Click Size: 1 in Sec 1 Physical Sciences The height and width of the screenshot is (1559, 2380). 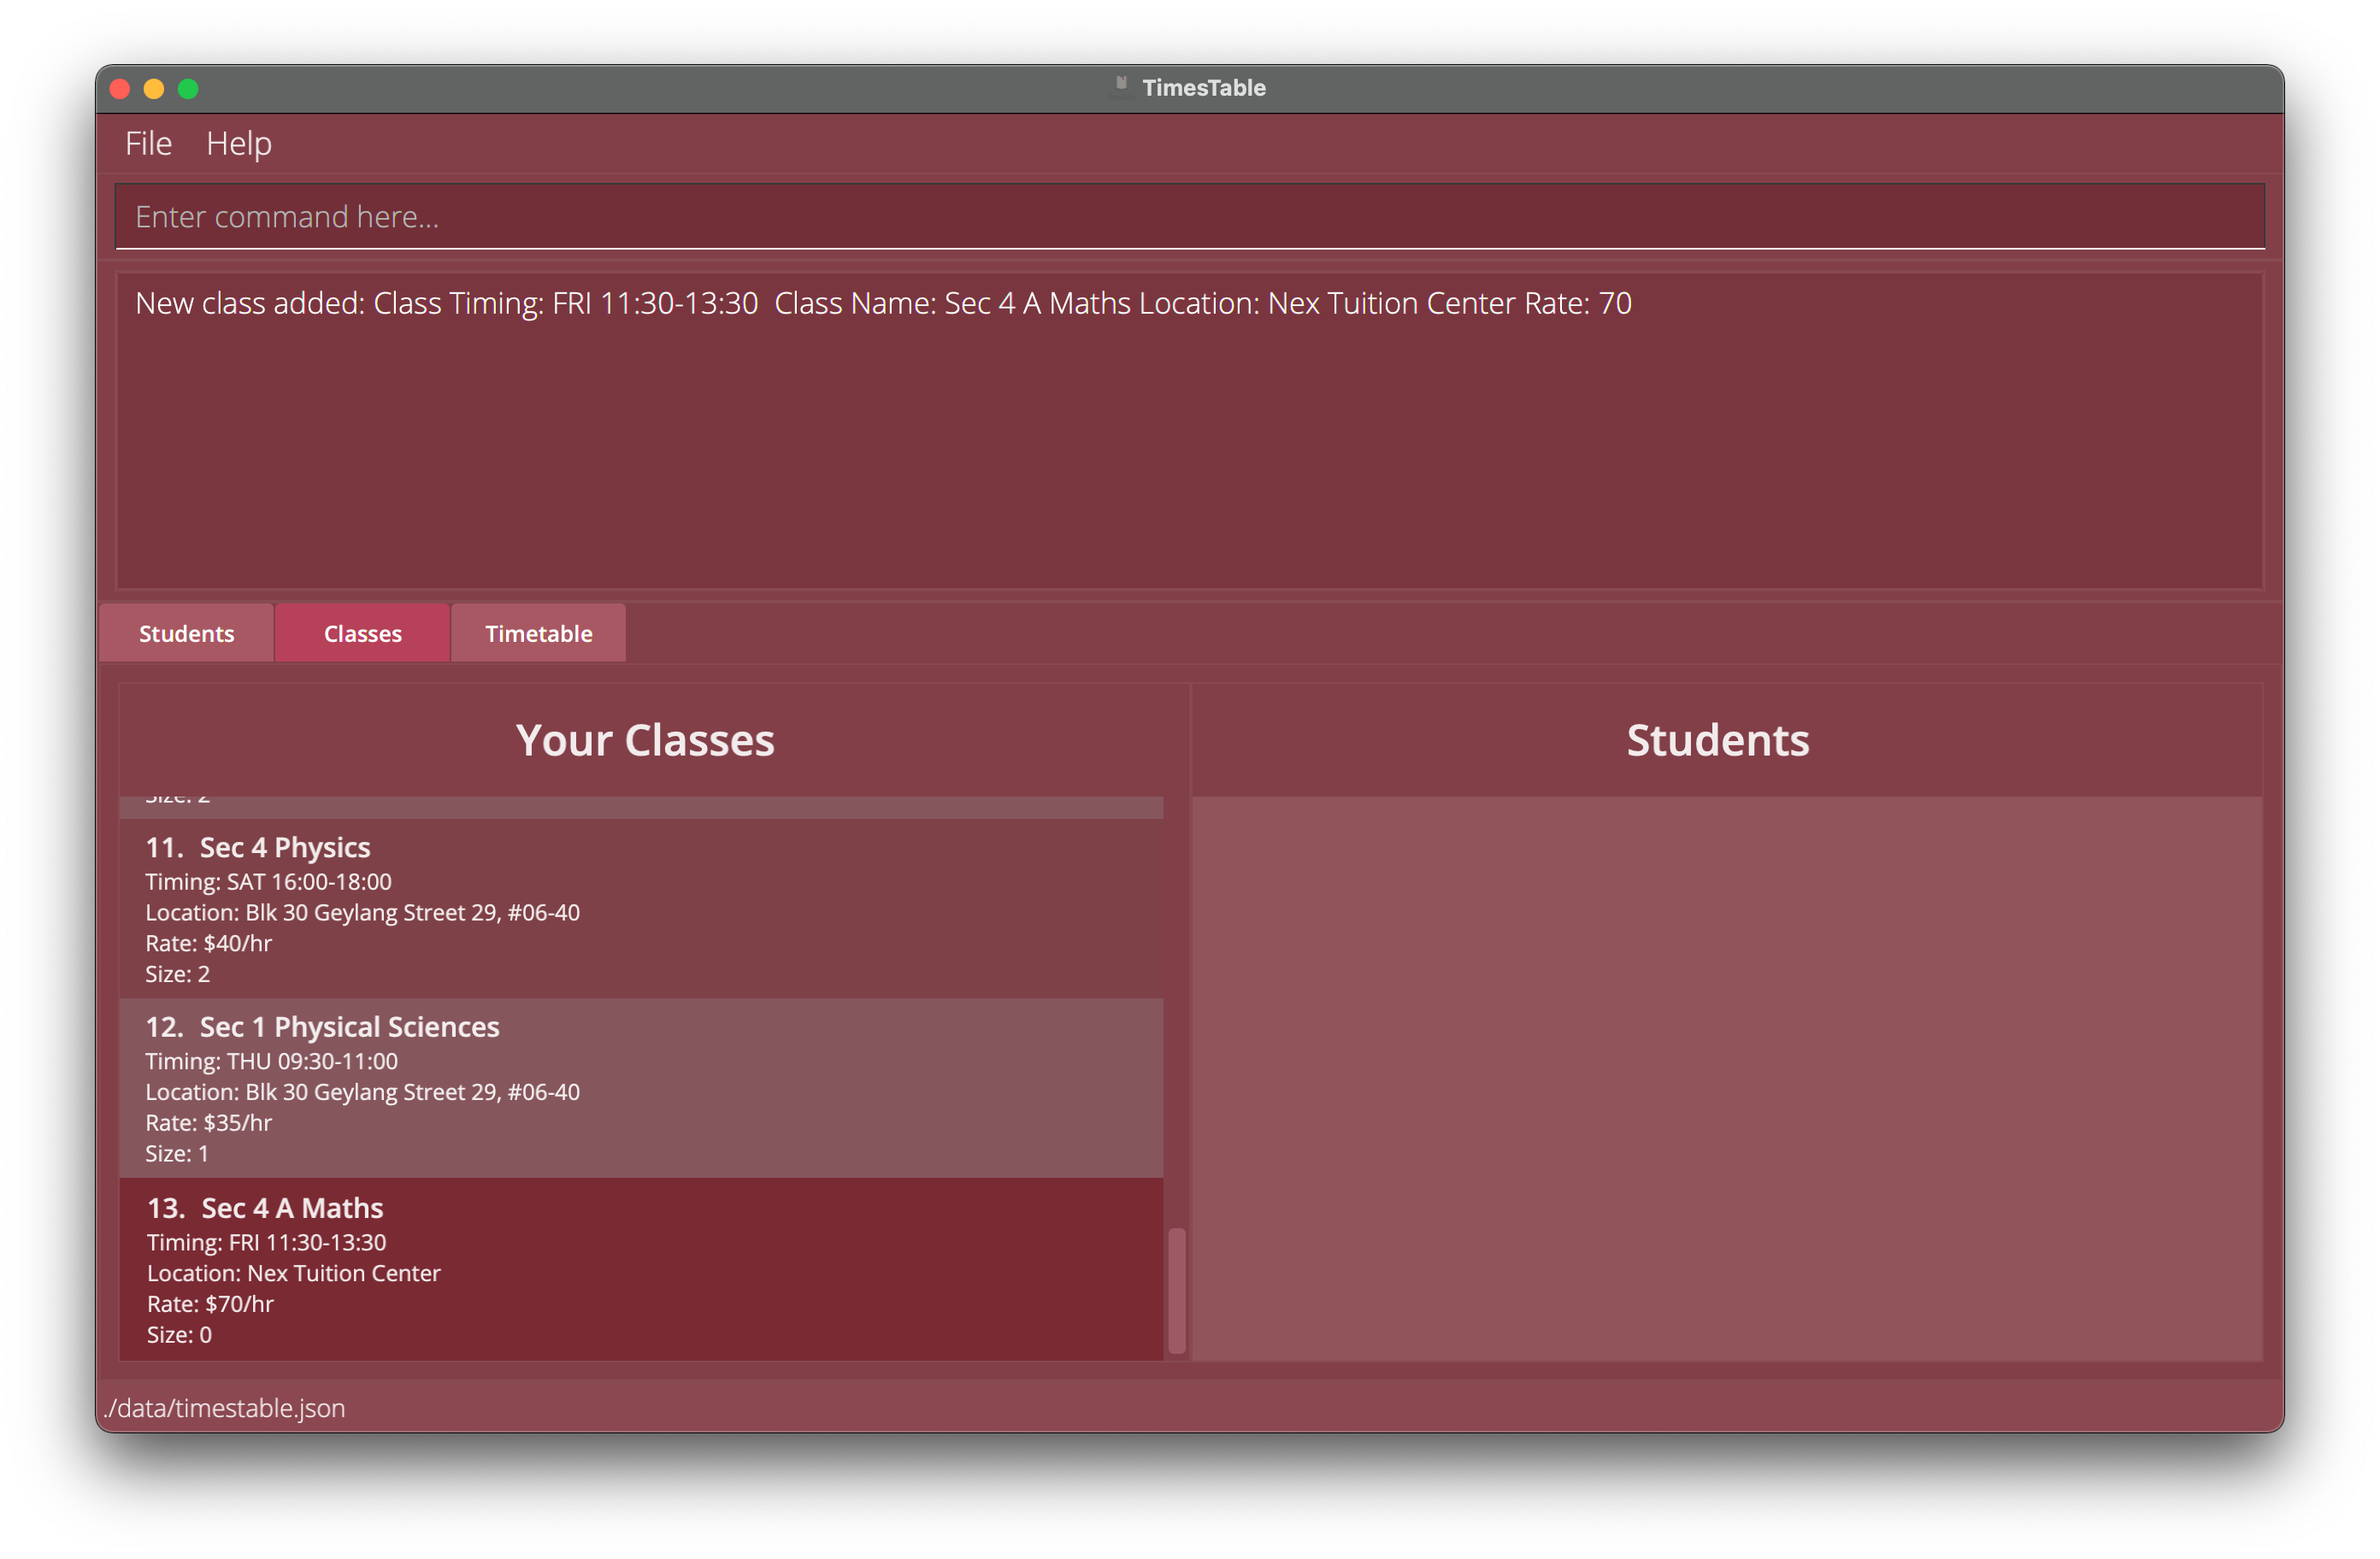click(177, 1153)
